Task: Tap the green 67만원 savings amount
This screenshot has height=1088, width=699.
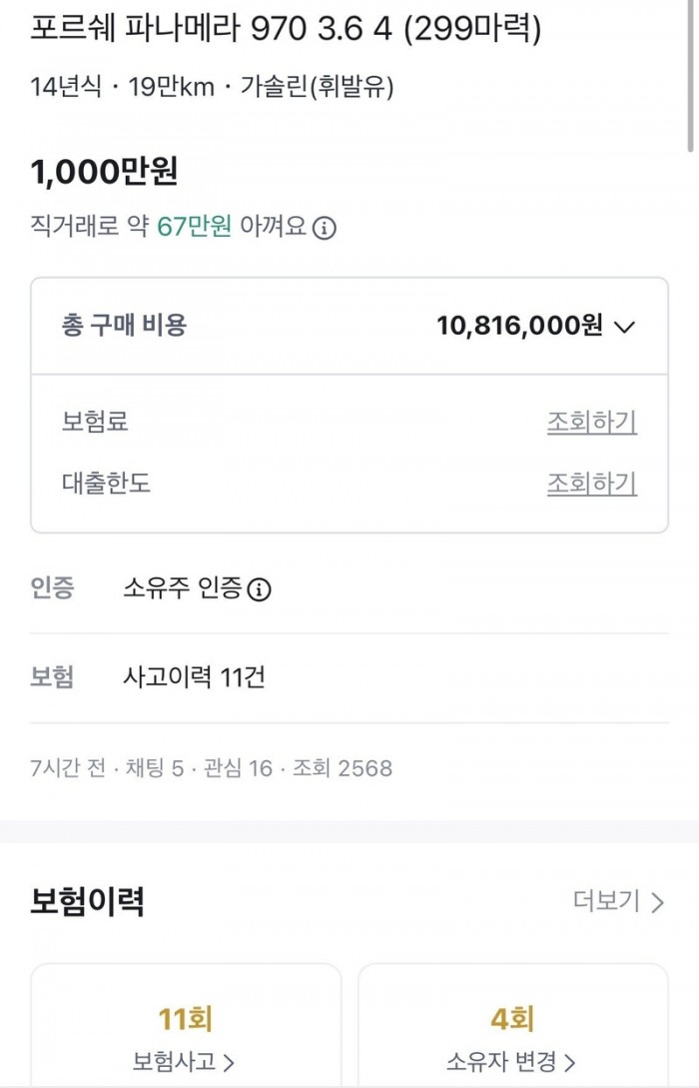Action: pyautogui.click(x=195, y=227)
